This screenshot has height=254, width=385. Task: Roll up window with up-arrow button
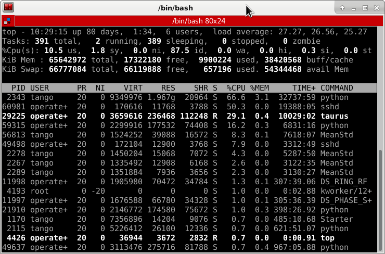(x=342, y=8)
